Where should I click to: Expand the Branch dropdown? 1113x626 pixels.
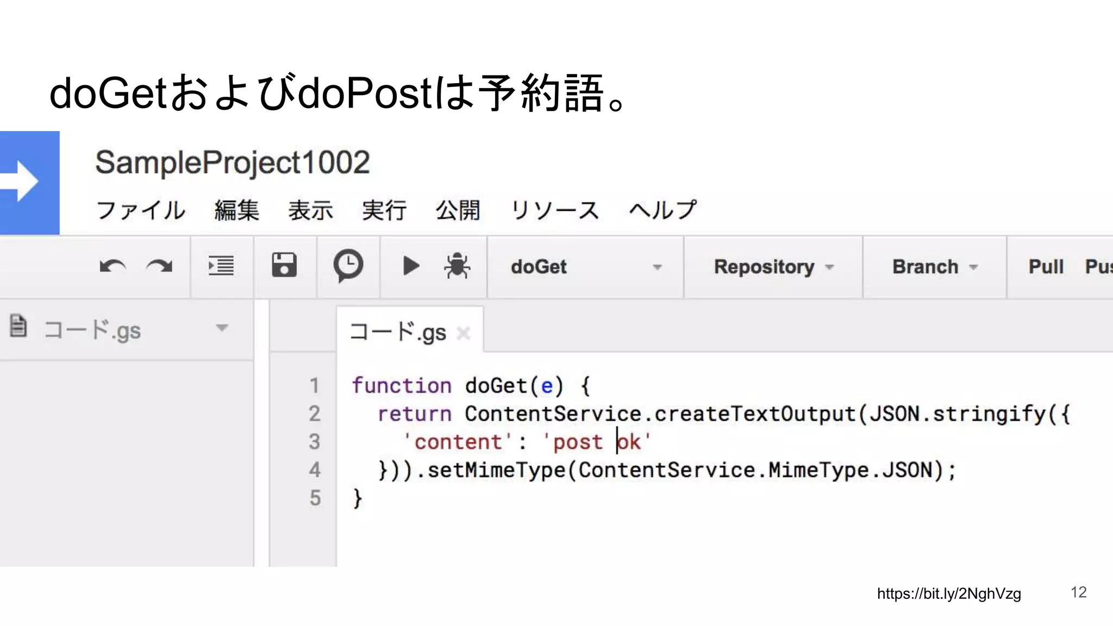935,267
